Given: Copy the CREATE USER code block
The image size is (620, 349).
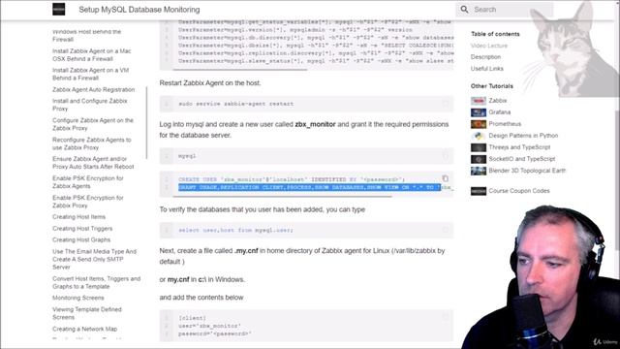Looking at the screenshot, I should click(445, 178).
